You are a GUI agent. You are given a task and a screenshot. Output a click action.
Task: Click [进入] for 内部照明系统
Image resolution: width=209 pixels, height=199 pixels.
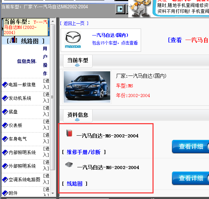(46, 152)
